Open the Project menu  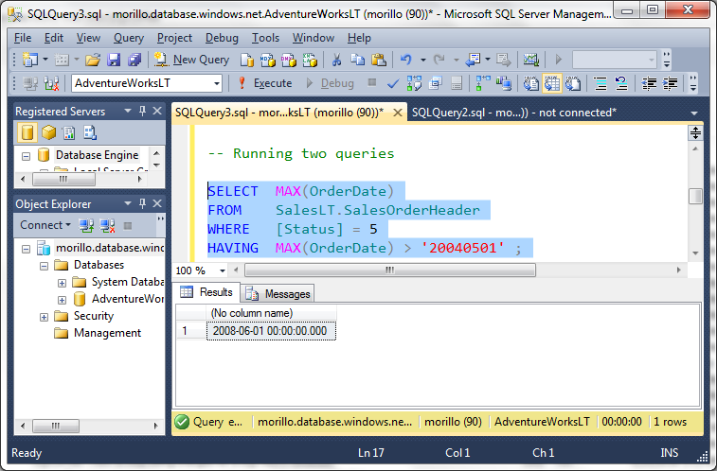click(x=174, y=38)
